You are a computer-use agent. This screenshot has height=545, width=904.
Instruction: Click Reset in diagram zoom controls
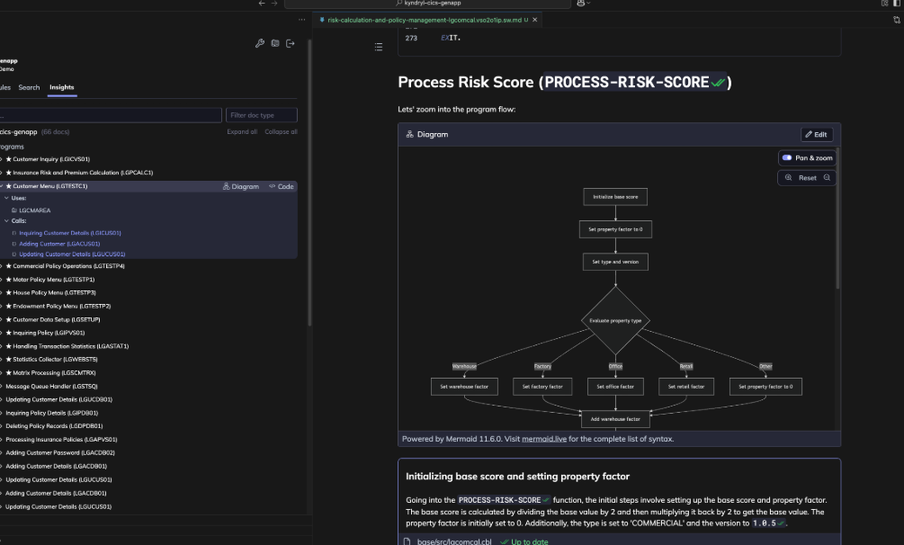(807, 178)
